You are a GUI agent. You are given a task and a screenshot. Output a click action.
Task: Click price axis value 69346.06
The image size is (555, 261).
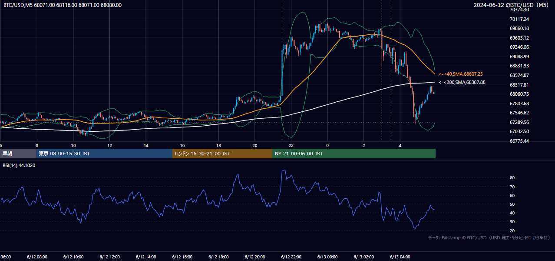(519, 47)
